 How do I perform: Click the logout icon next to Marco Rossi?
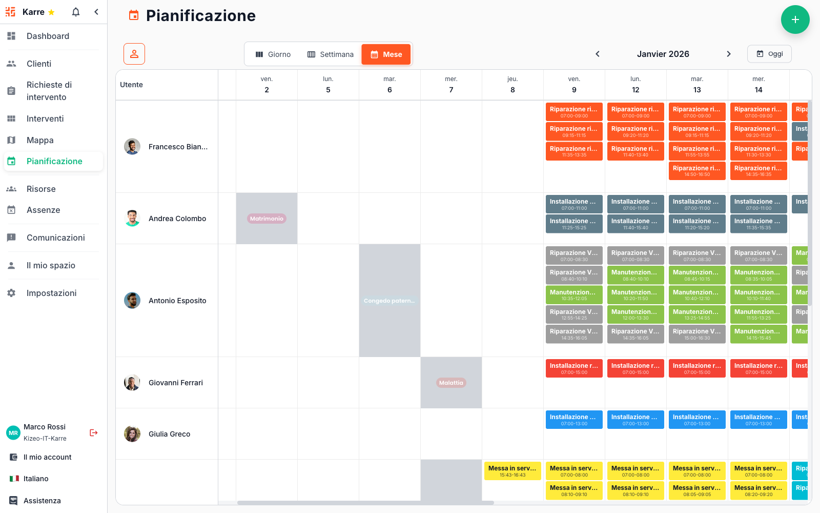coord(93,432)
